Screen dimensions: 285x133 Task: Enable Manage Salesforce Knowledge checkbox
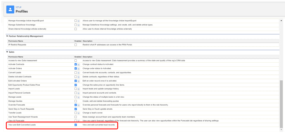pyautogui.click(x=76, y=25)
